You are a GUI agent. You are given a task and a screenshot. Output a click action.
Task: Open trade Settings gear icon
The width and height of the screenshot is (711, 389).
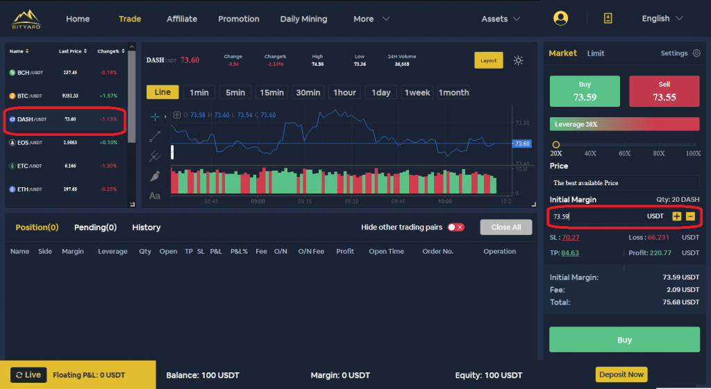tap(696, 53)
